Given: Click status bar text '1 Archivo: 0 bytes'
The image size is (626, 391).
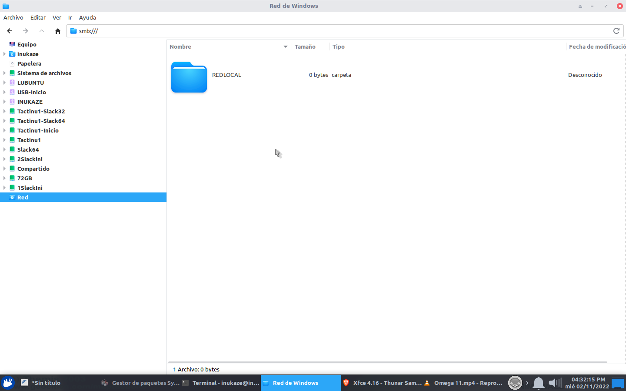Looking at the screenshot, I should click(x=196, y=369).
